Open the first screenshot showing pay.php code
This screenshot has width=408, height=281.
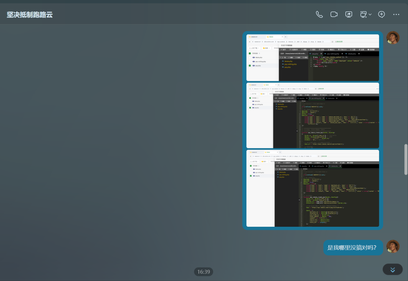click(x=313, y=58)
